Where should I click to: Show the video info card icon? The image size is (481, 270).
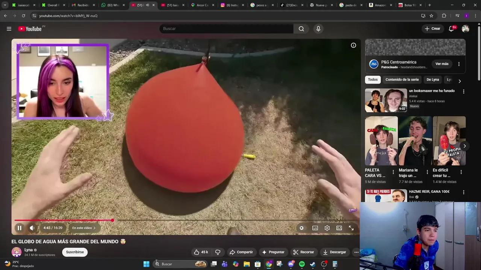(353, 45)
